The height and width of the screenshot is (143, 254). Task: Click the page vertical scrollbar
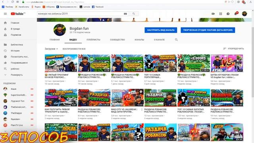point(253,62)
